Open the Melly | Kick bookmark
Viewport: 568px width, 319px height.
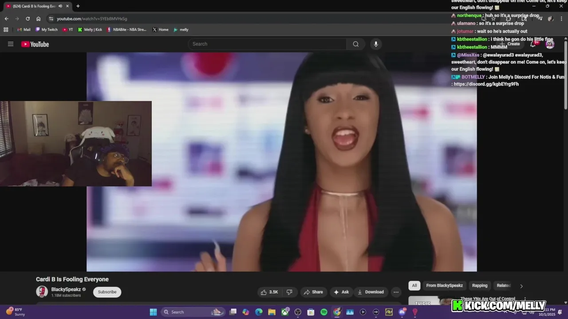click(x=90, y=30)
